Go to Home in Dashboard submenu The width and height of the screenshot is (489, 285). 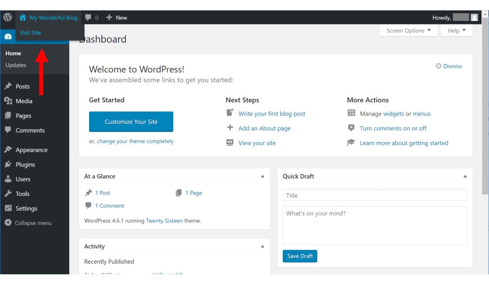coord(13,53)
